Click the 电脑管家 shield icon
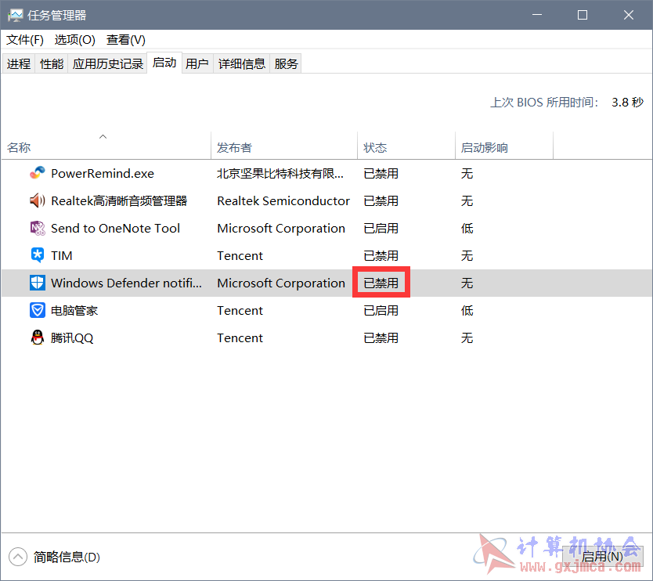653x581 pixels. coord(37,310)
